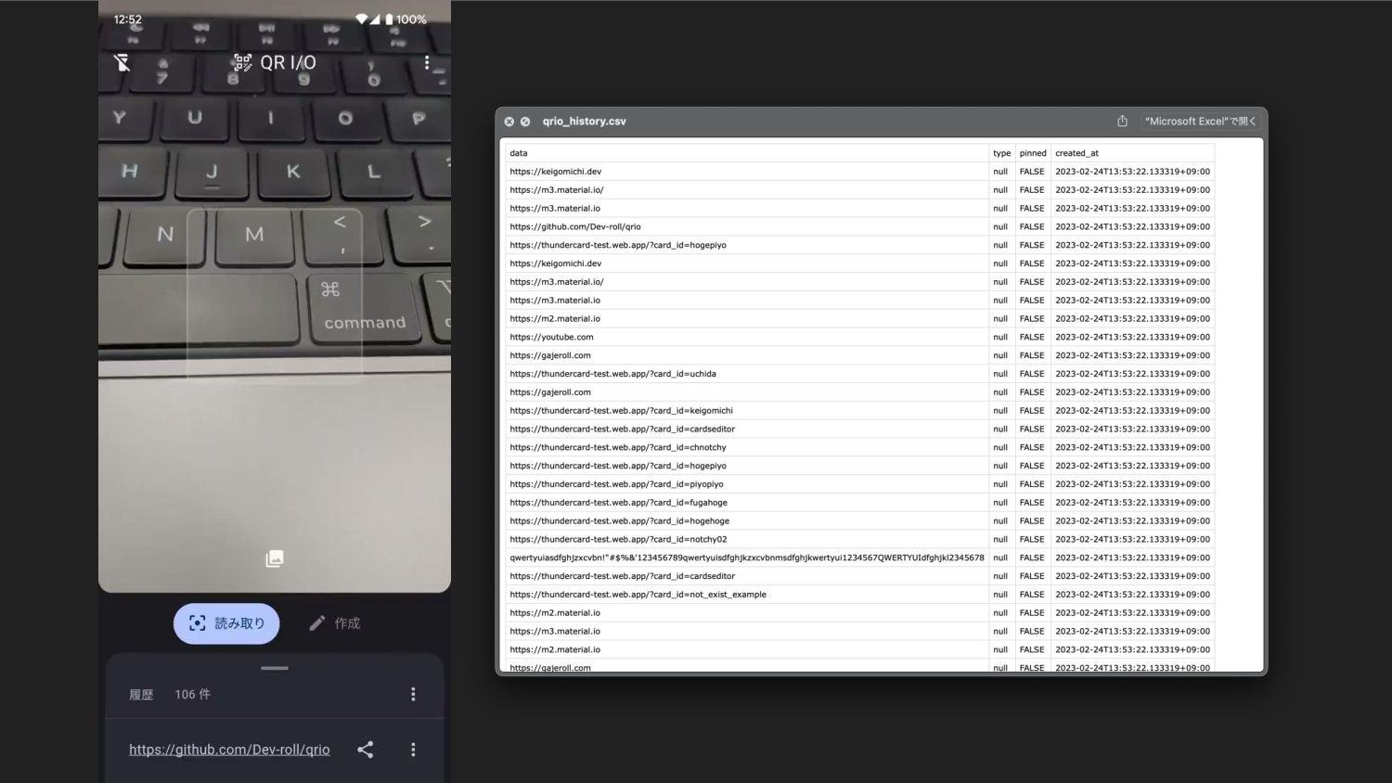Toggle the flashlight off icon
This screenshot has height=783, width=1392.
click(x=122, y=62)
